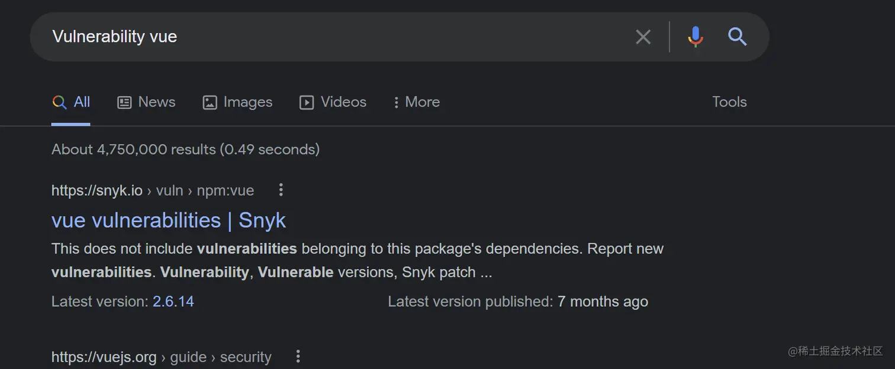The height and width of the screenshot is (369, 895).
Task: Clear the search query with the X icon
Action: coord(643,37)
